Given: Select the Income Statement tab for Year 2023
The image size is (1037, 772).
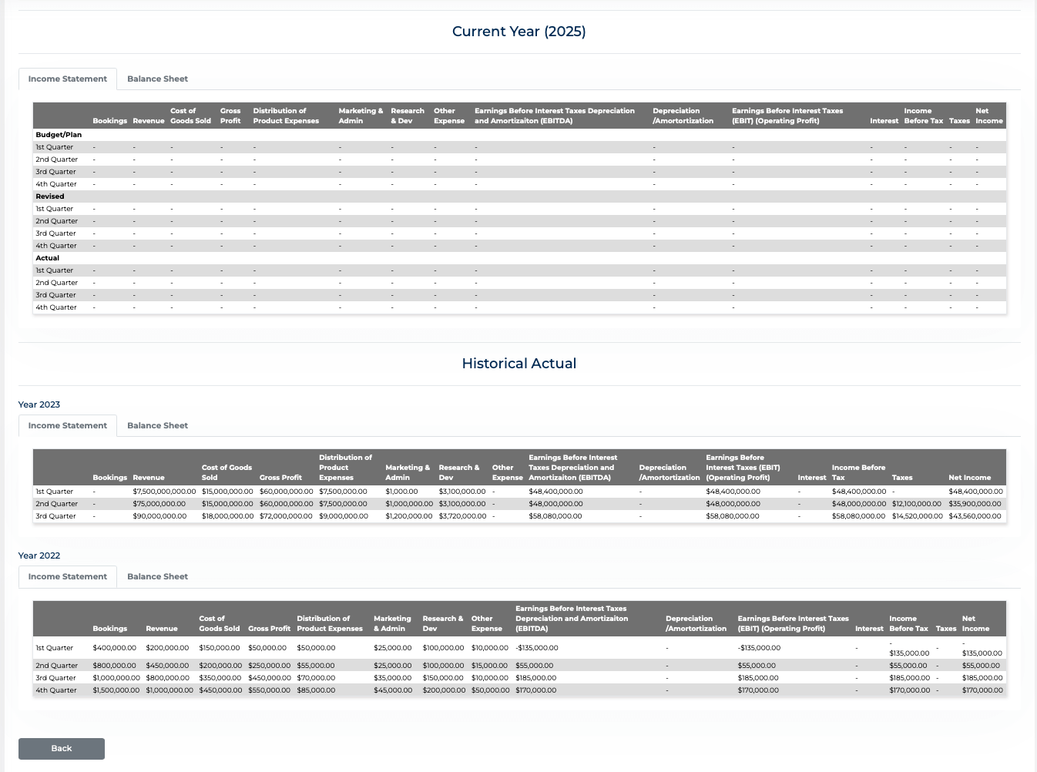Looking at the screenshot, I should [x=68, y=425].
